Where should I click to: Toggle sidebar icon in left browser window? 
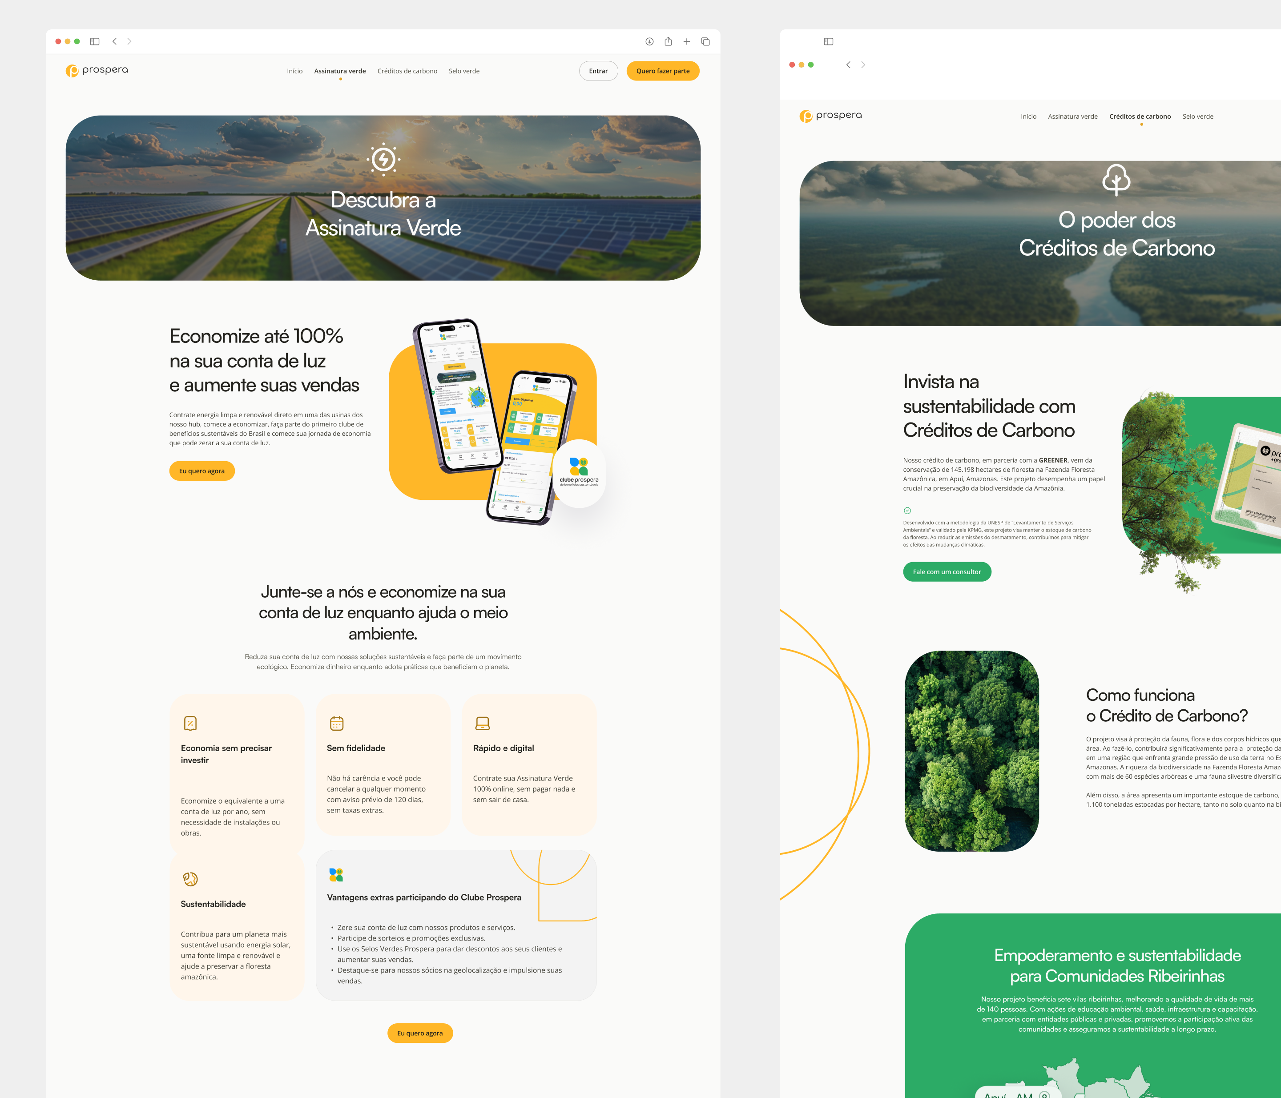pos(95,41)
